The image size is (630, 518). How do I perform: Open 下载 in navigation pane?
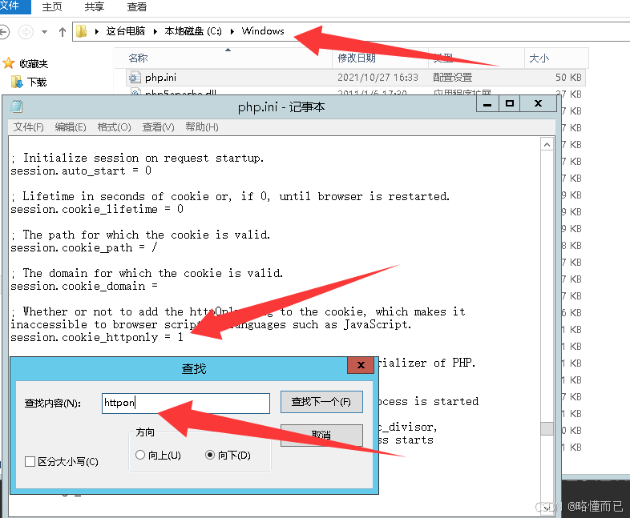[x=37, y=82]
